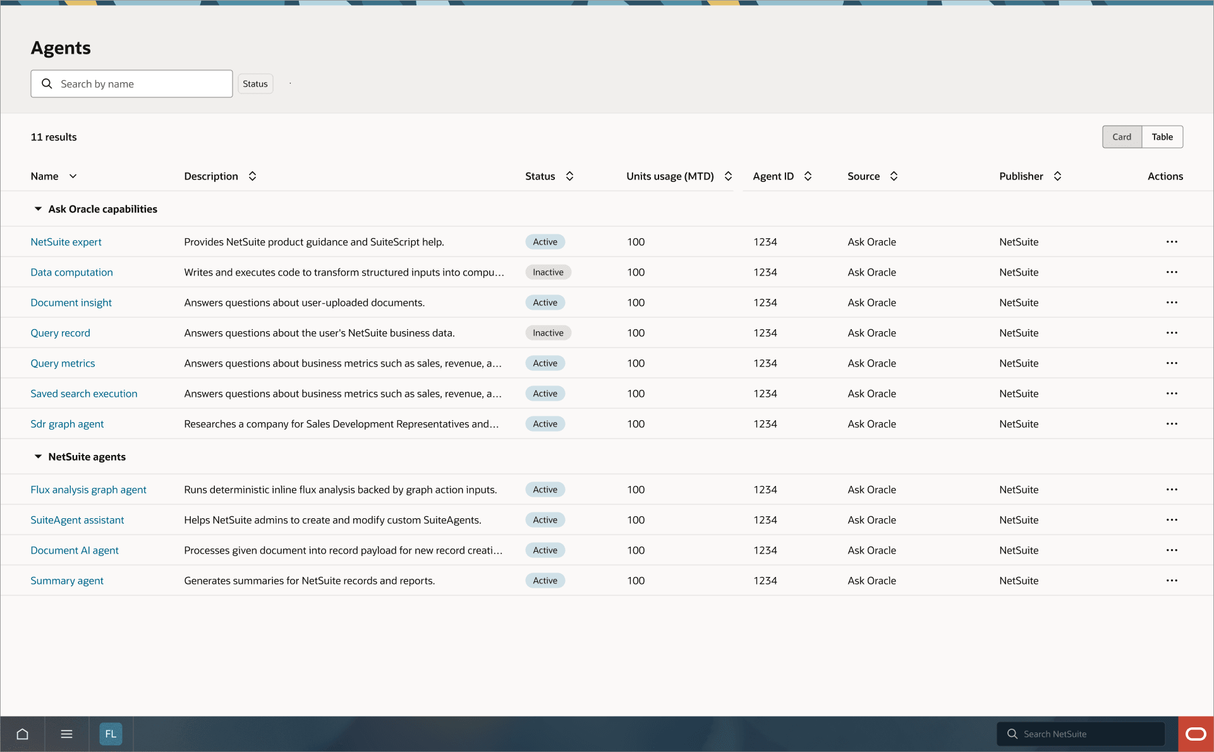The image size is (1214, 752).
Task: Open the Flux analysis graph agent link
Action: coord(88,490)
